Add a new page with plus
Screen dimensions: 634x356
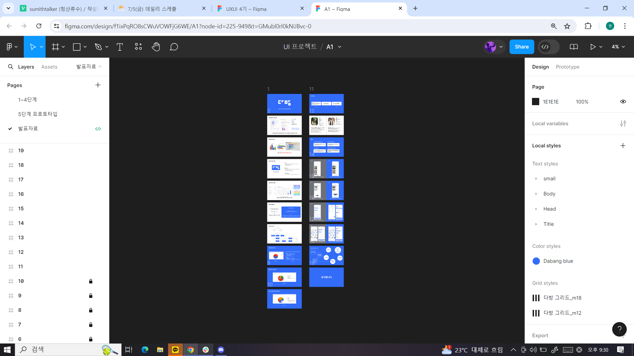coord(98,85)
